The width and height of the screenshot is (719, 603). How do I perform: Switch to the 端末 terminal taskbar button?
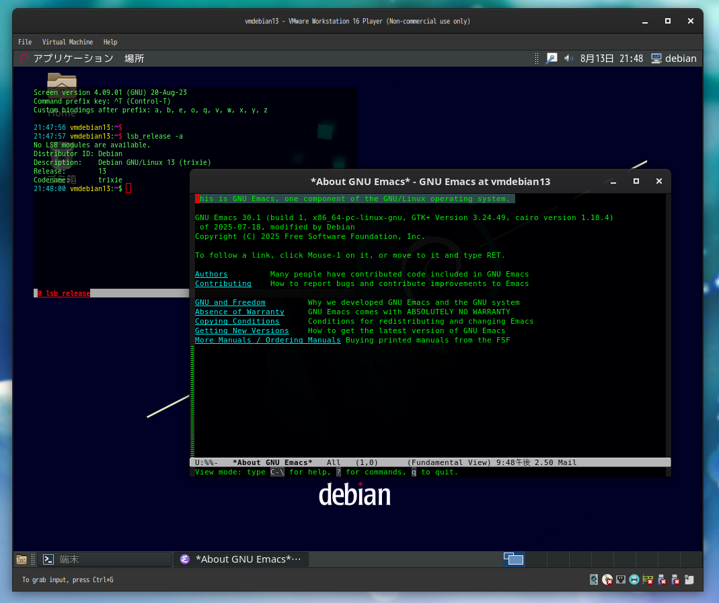click(x=105, y=559)
